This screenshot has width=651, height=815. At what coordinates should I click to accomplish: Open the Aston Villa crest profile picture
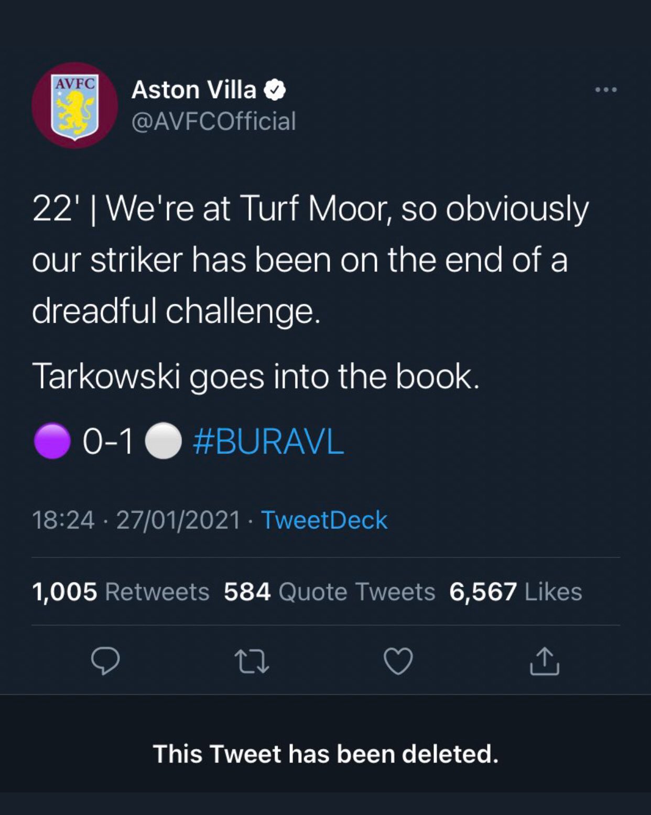point(75,105)
